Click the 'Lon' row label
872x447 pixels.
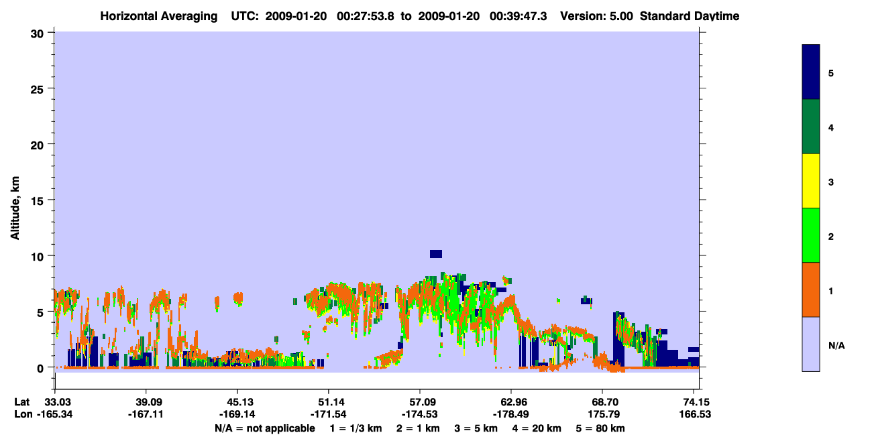[23, 415]
